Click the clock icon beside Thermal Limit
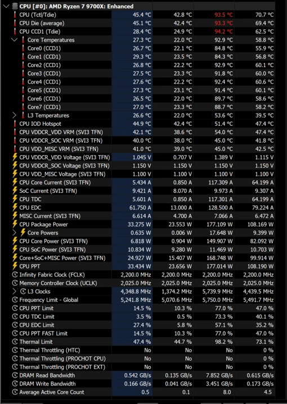This screenshot has height=404, width=287. pyautogui.click(x=15, y=342)
